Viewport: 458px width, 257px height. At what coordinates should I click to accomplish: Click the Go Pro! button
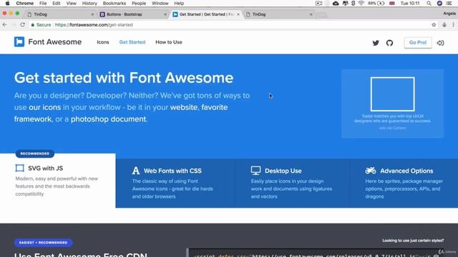click(x=418, y=43)
